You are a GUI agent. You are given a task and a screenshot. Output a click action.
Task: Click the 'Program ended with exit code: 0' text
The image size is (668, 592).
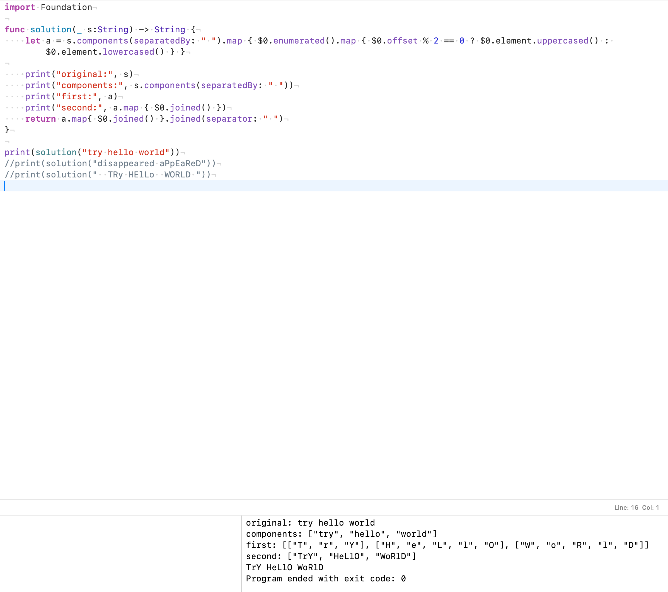pos(326,579)
